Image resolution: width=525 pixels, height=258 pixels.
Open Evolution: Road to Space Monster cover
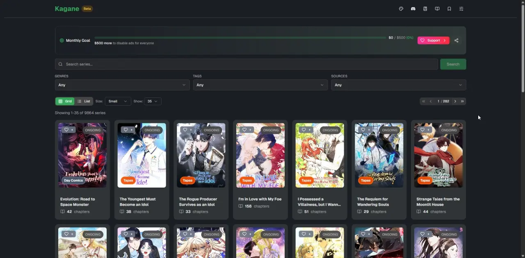(82, 155)
